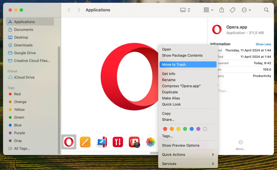
Task: Click the Opera icon in preview pane header
Action: coord(217,30)
